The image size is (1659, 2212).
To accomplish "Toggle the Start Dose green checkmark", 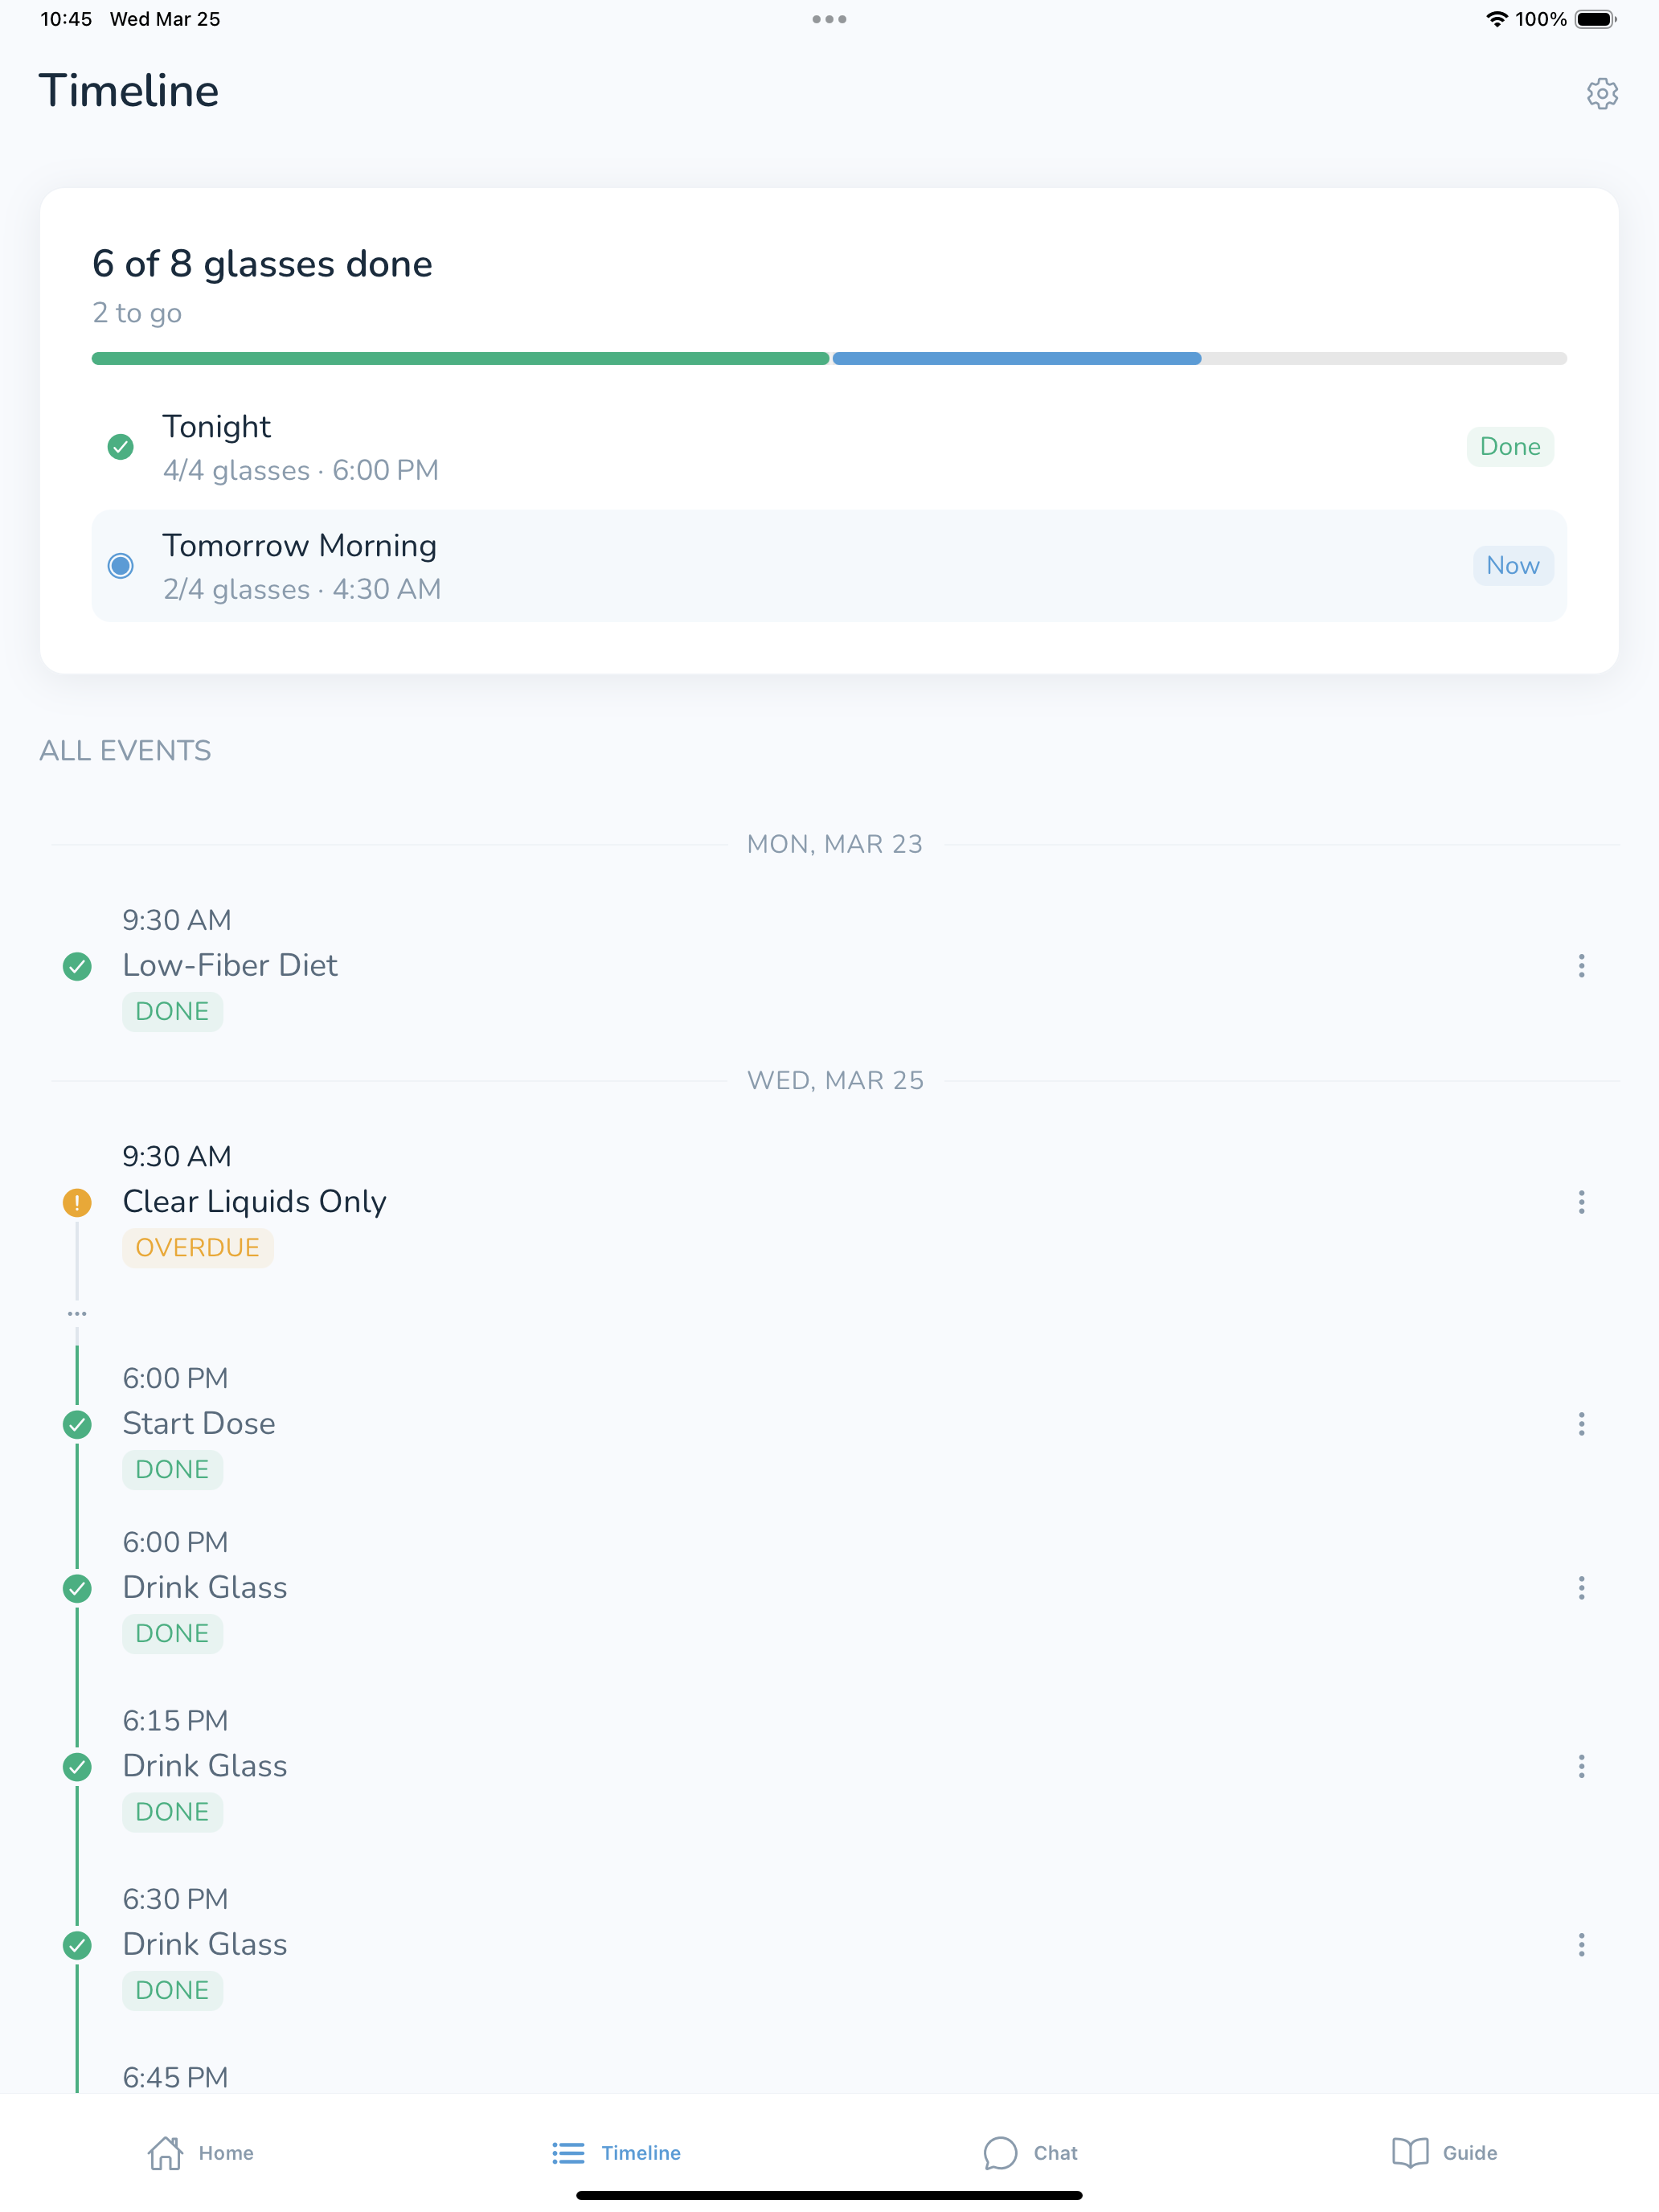I will point(77,1425).
